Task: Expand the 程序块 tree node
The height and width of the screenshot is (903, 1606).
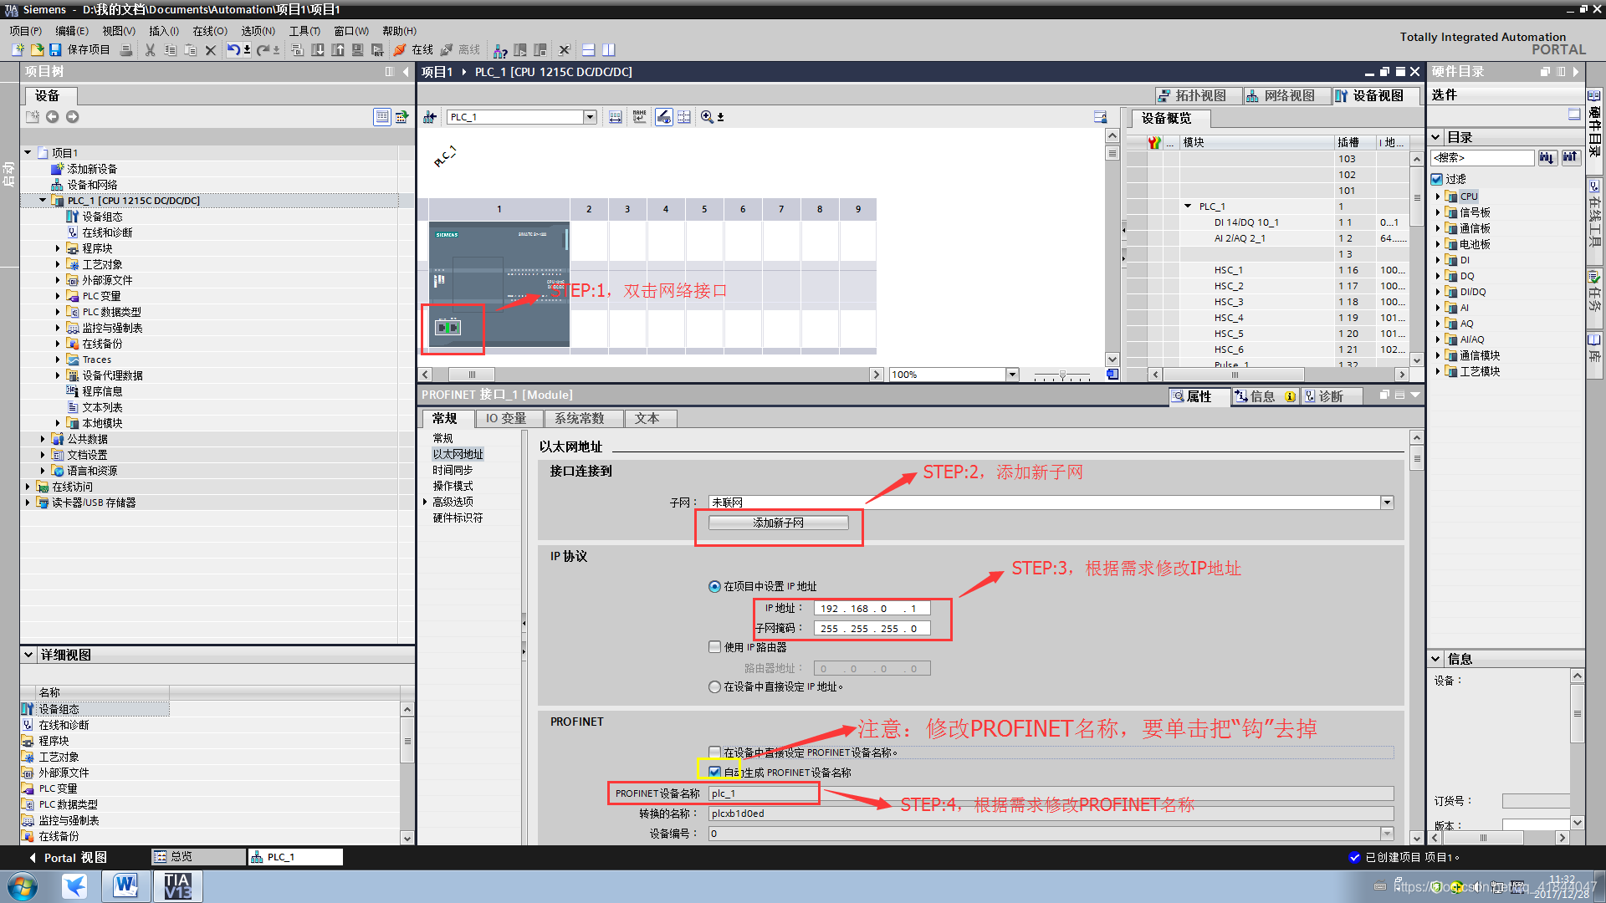Action: [x=58, y=248]
